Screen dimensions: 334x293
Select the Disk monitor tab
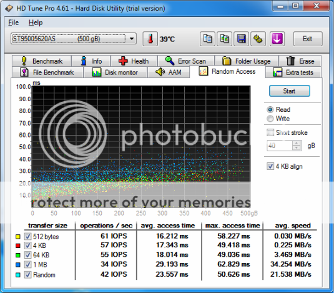(115, 72)
